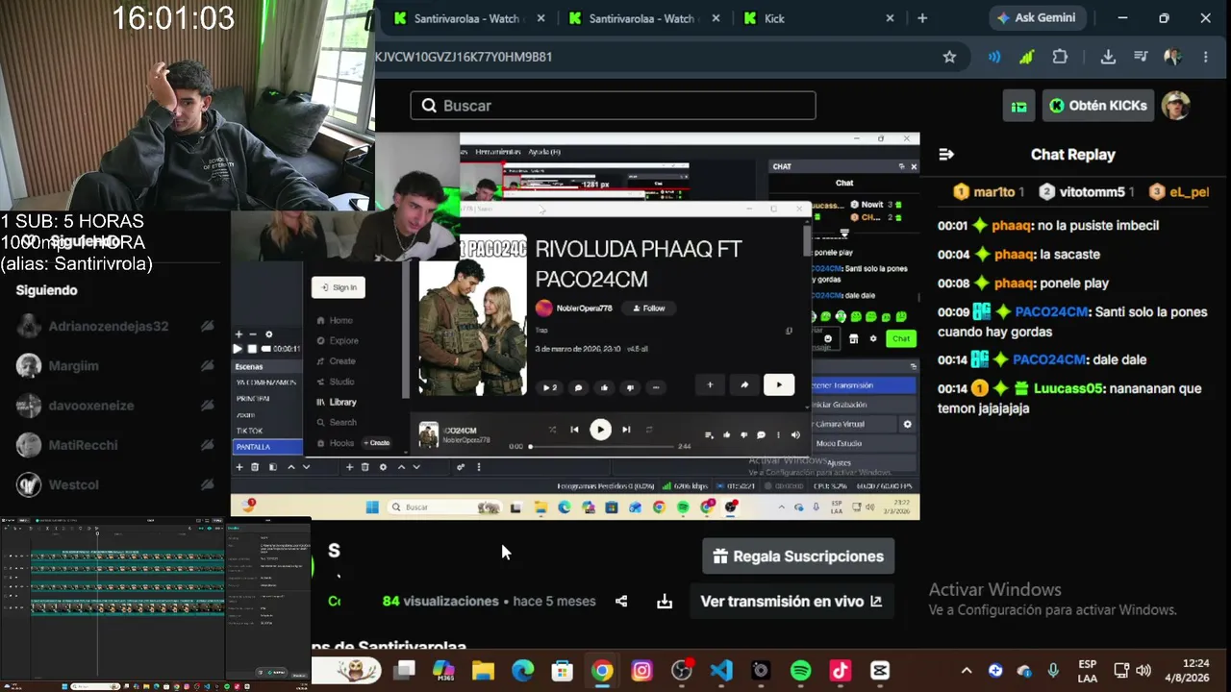1231x692 pixels.
Task: Download the video with the download icon
Action: pos(665,602)
